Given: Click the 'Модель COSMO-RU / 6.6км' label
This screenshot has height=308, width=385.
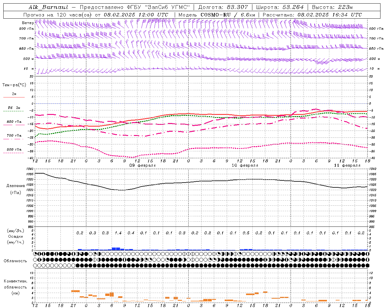Looking at the screenshot, I should [x=217, y=15].
